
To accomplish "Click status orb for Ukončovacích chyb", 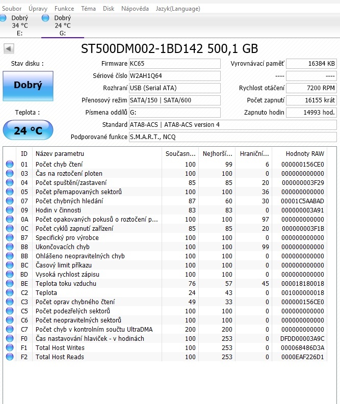I will [x=10, y=247].
